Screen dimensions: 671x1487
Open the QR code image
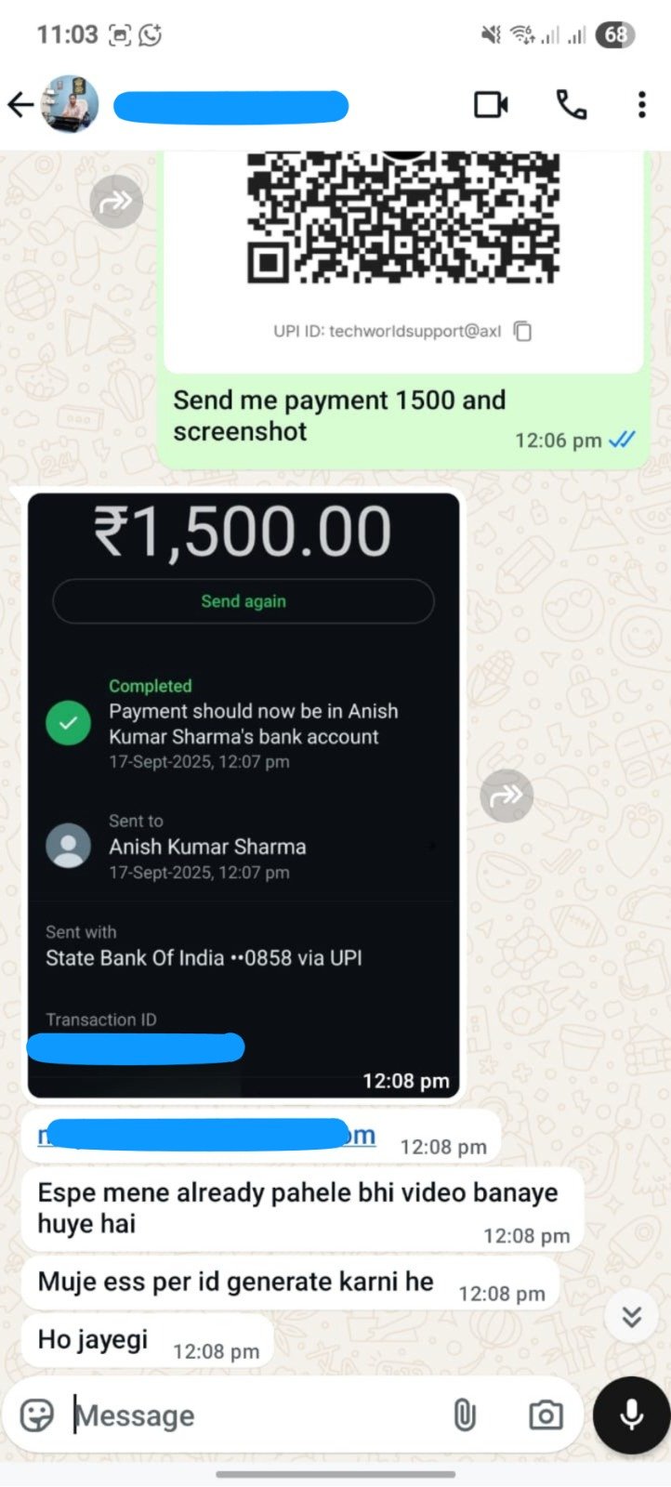click(x=403, y=219)
